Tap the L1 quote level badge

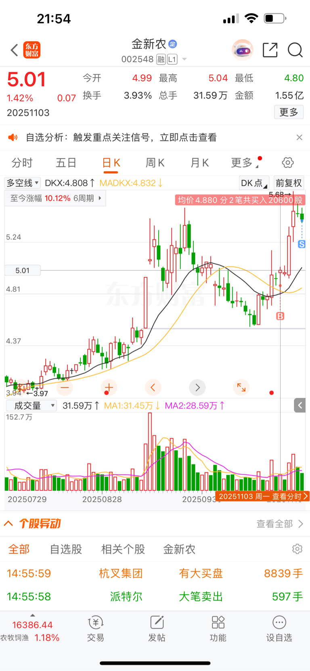point(172,59)
